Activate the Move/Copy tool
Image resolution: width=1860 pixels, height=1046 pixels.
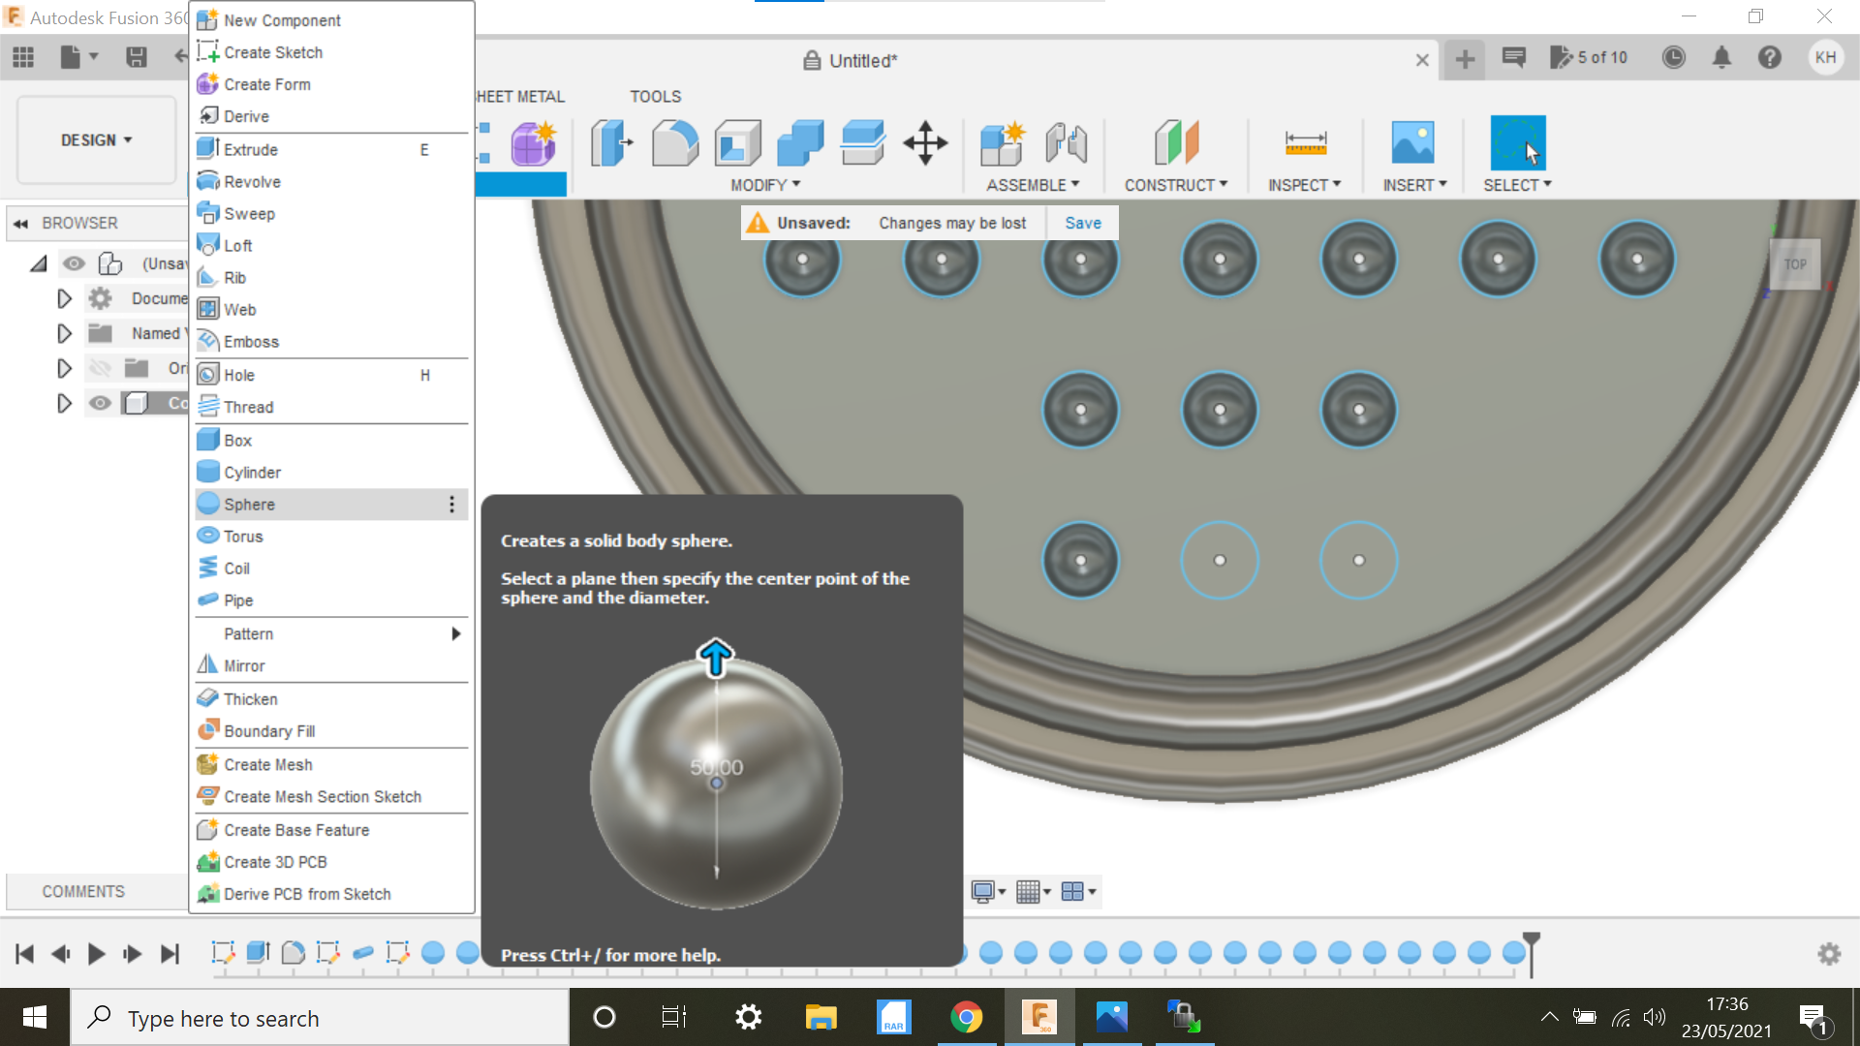point(926,142)
